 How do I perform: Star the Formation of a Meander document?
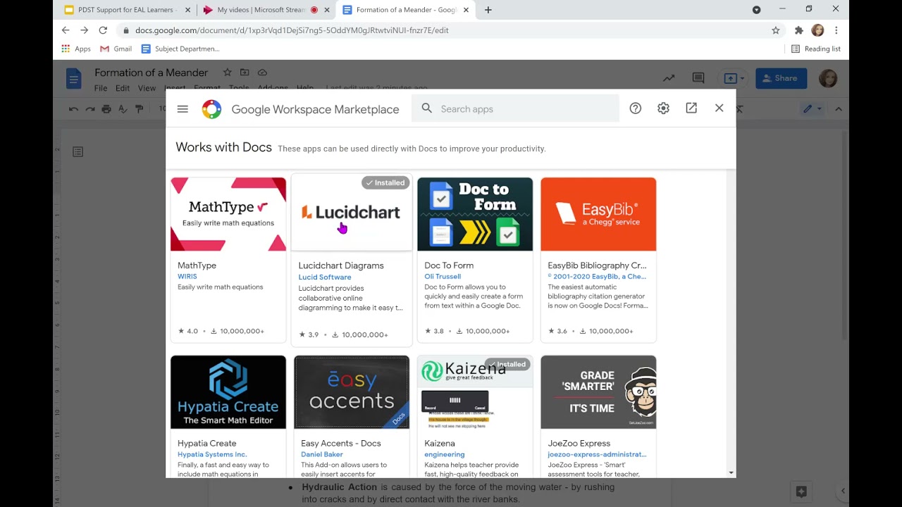point(227,73)
